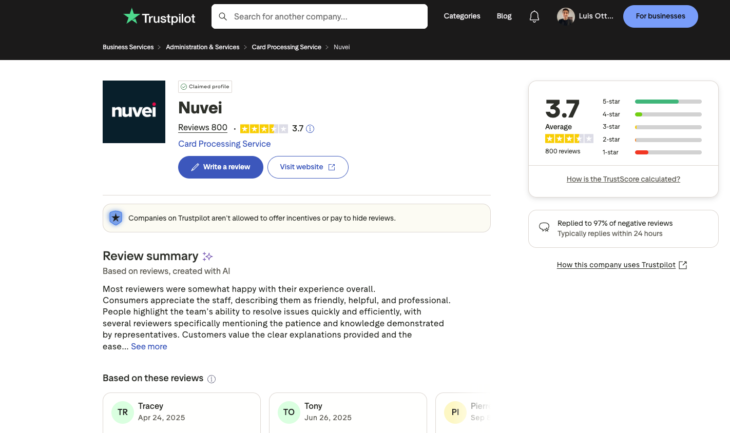Click the Replied to 97% of negative reviews text

coord(615,223)
